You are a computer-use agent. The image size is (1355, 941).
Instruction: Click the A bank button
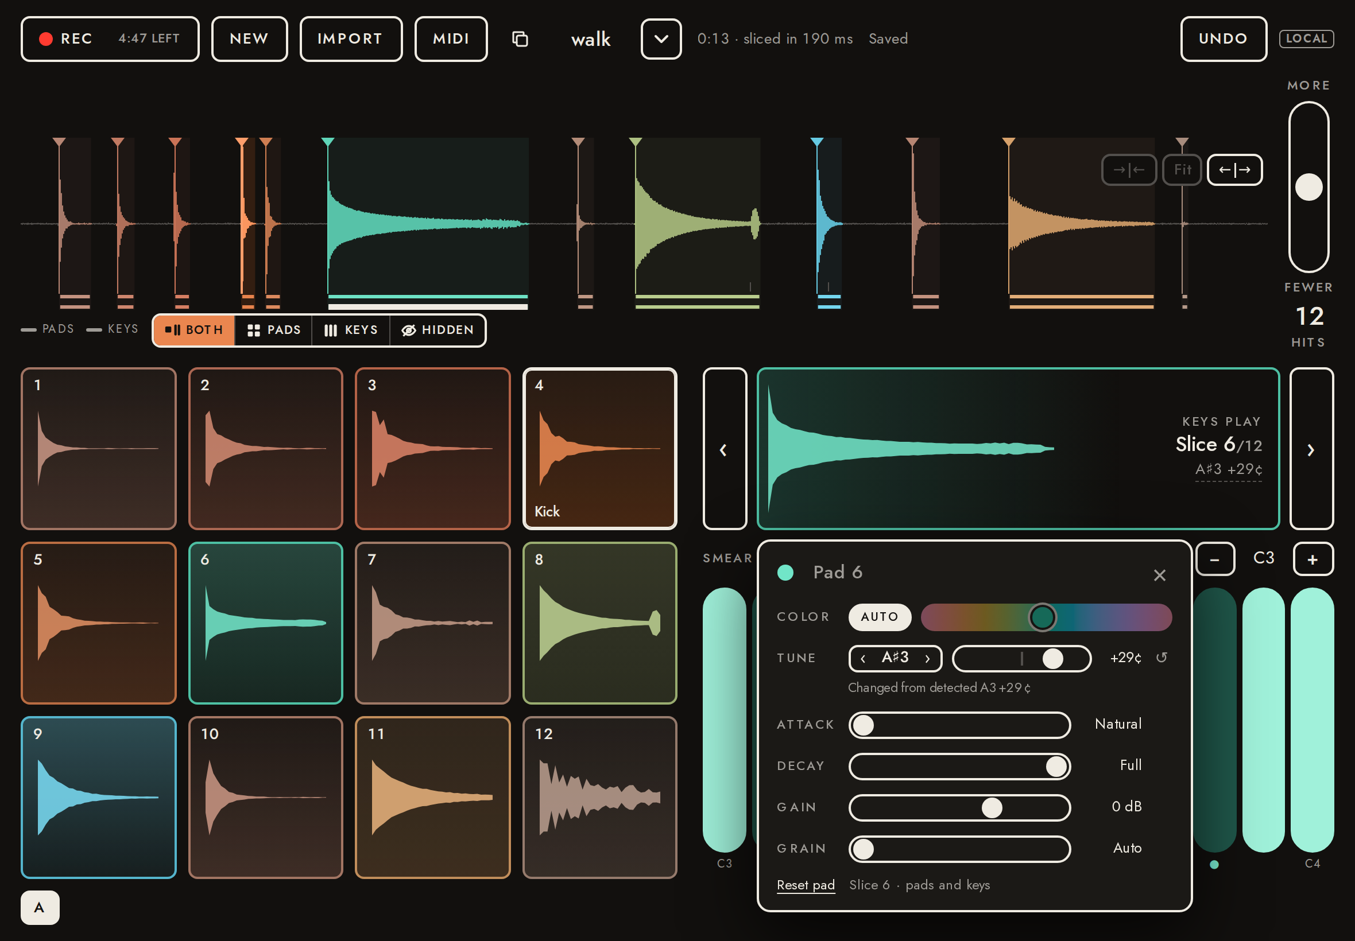pos(40,907)
